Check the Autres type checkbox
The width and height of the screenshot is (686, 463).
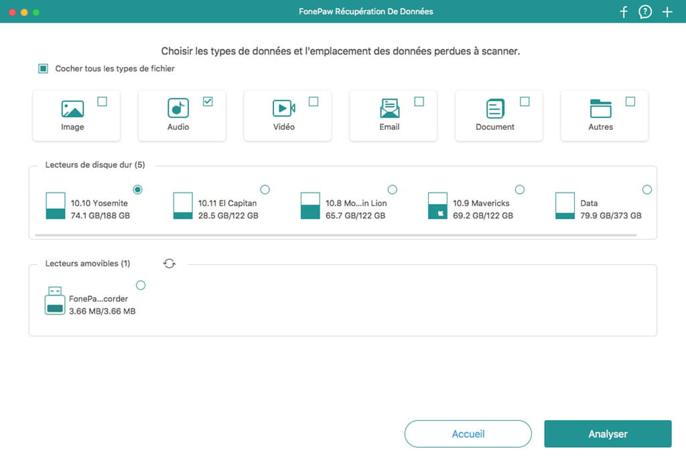pos(630,101)
